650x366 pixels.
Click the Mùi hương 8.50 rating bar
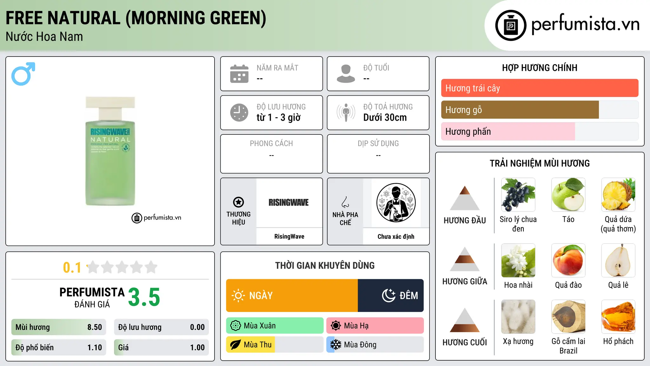59,327
